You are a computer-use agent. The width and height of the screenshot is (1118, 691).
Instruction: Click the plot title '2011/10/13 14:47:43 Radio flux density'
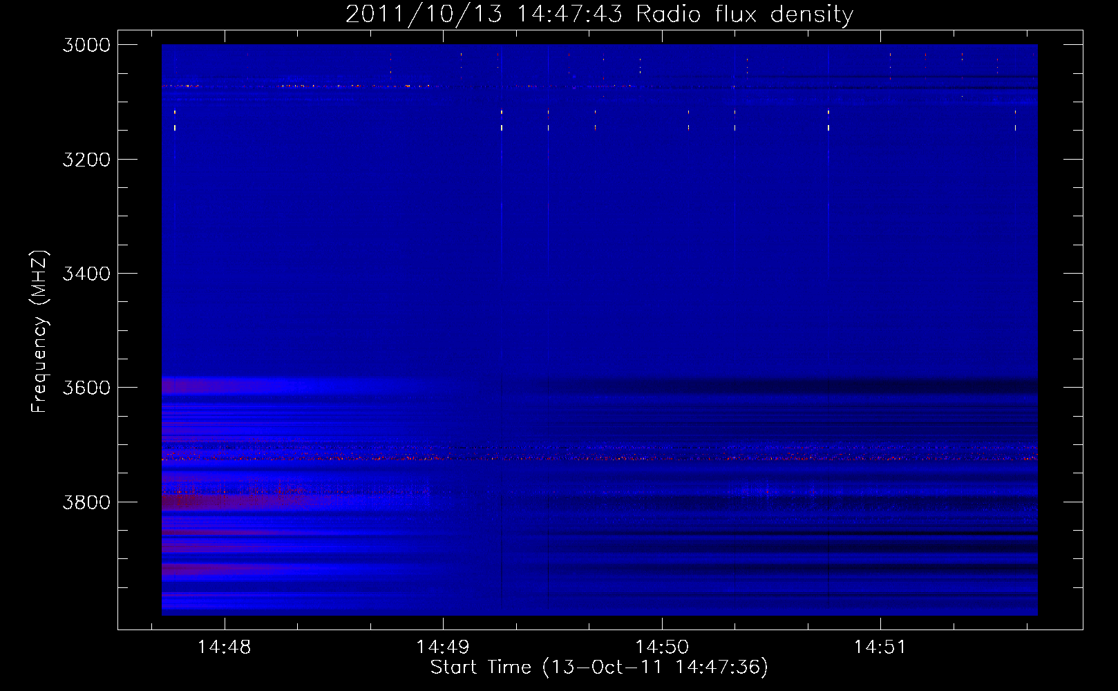pyautogui.click(x=599, y=14)
